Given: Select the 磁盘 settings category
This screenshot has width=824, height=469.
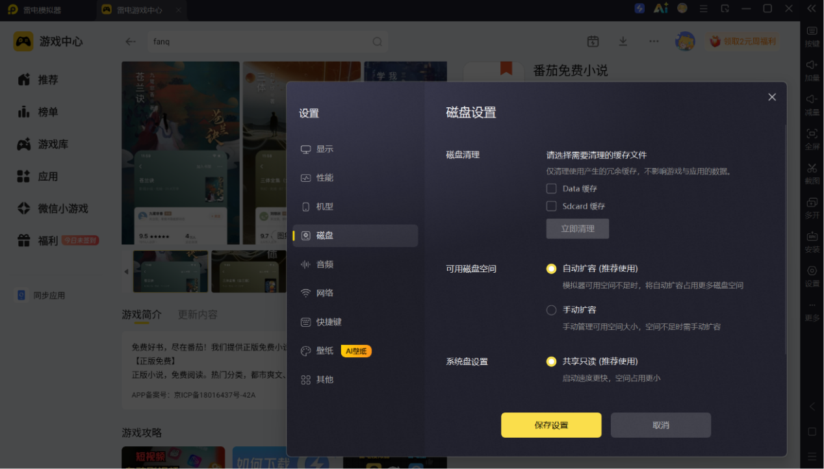Looking at the screenshot, I should point(355,236).
